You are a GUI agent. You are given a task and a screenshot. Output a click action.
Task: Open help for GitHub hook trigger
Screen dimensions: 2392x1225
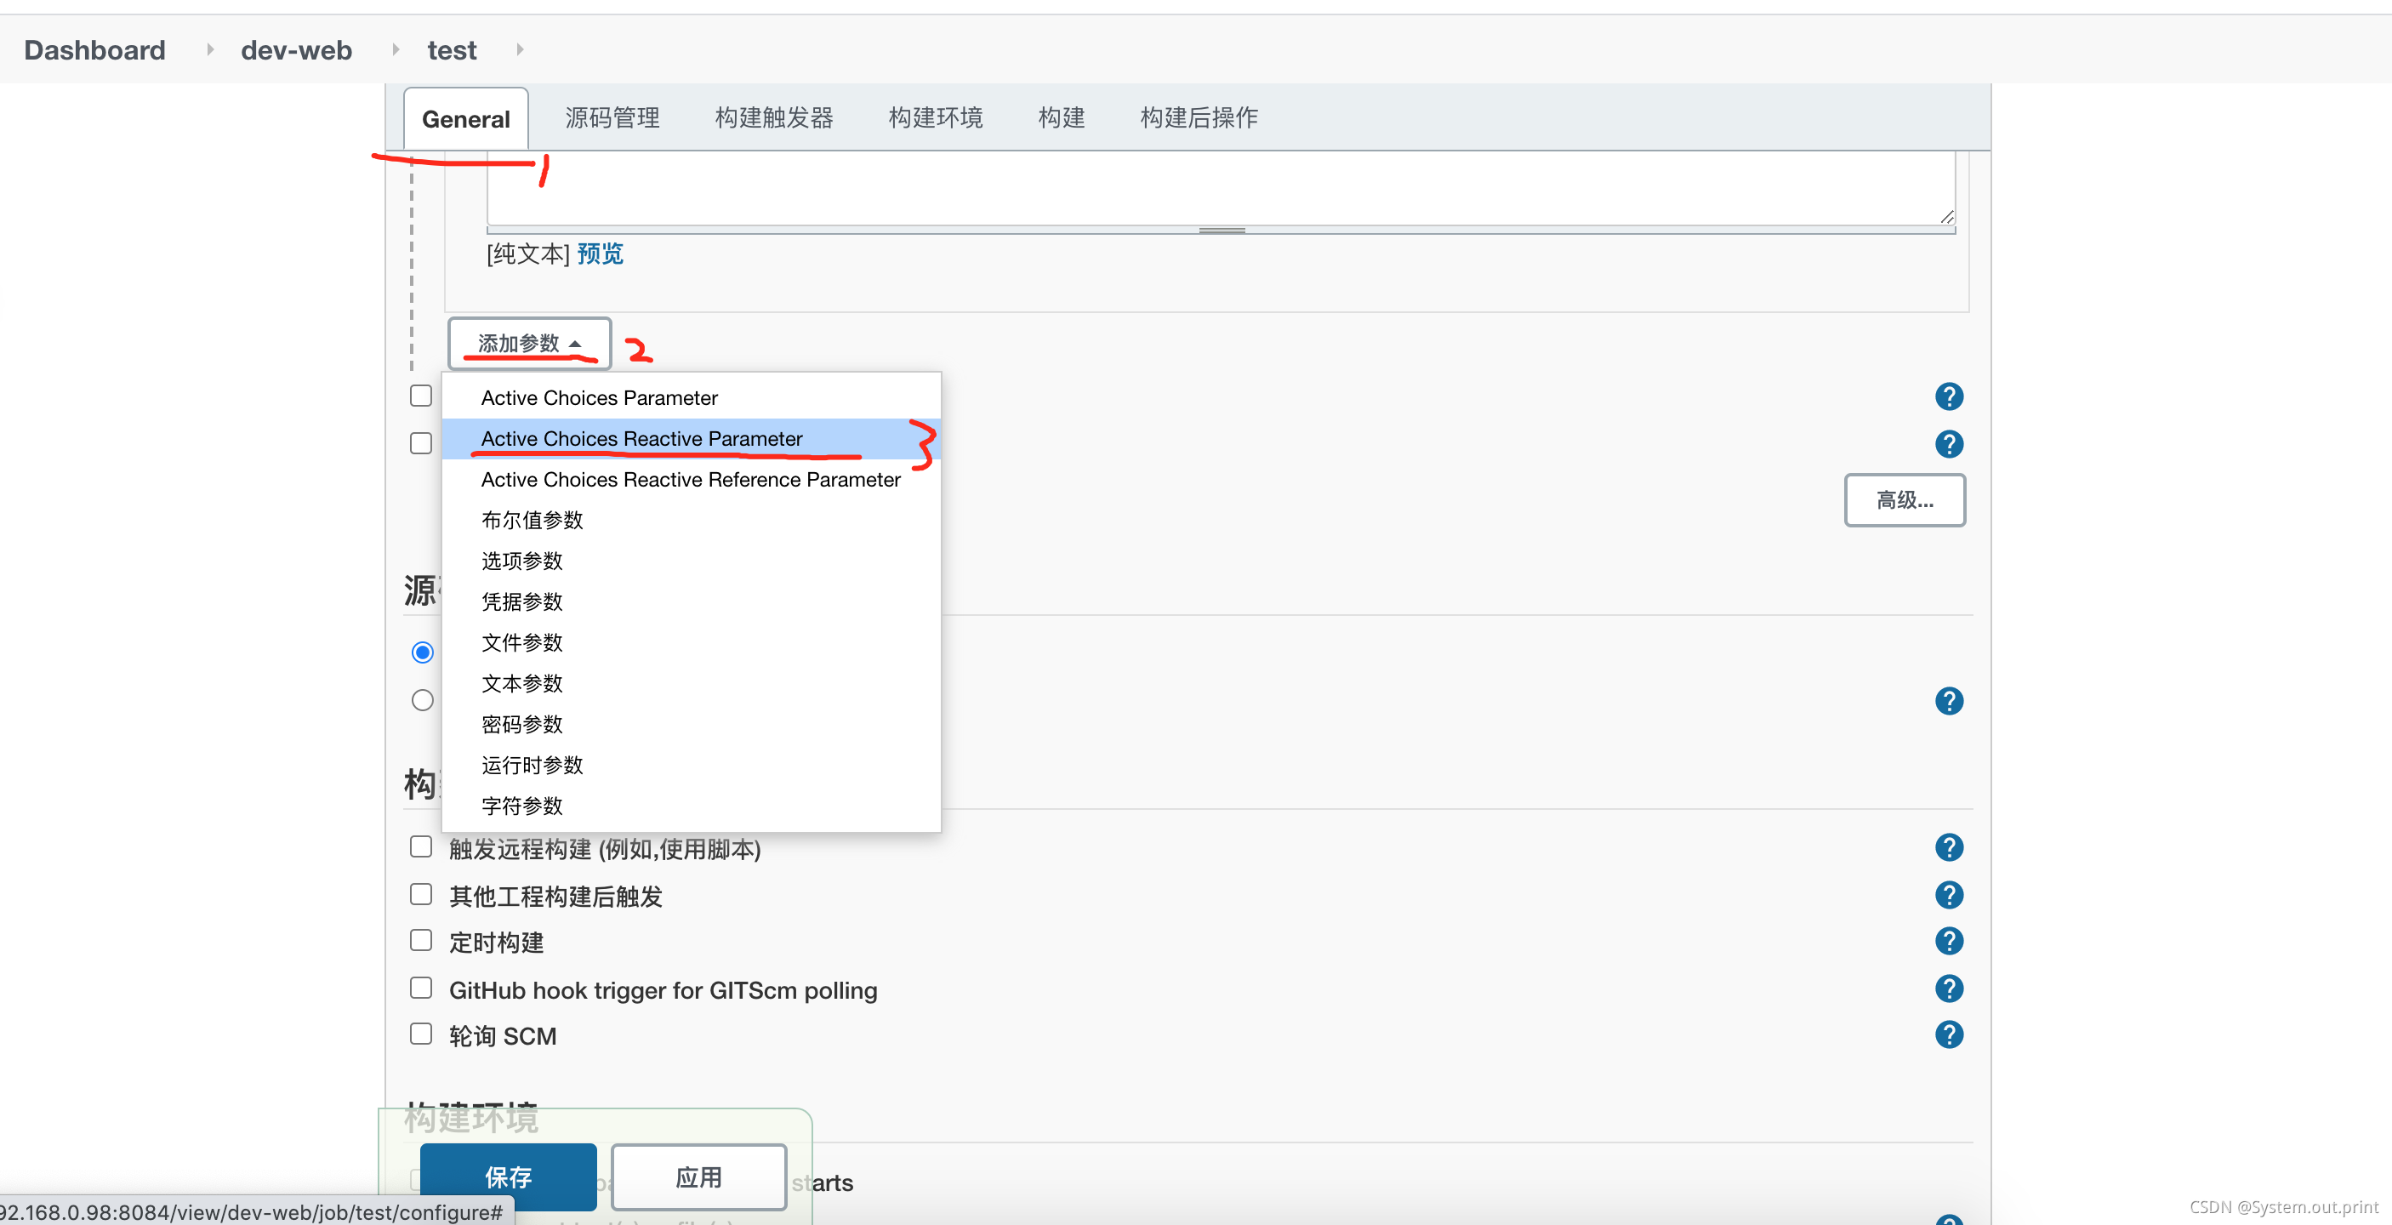click(x=1948, y=989)
